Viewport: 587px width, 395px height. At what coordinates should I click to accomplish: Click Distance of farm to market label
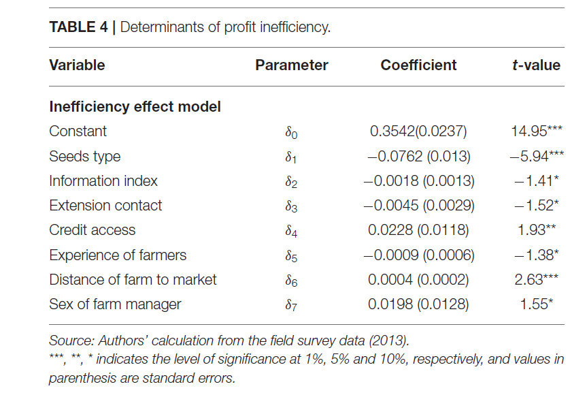coord(133,280)
